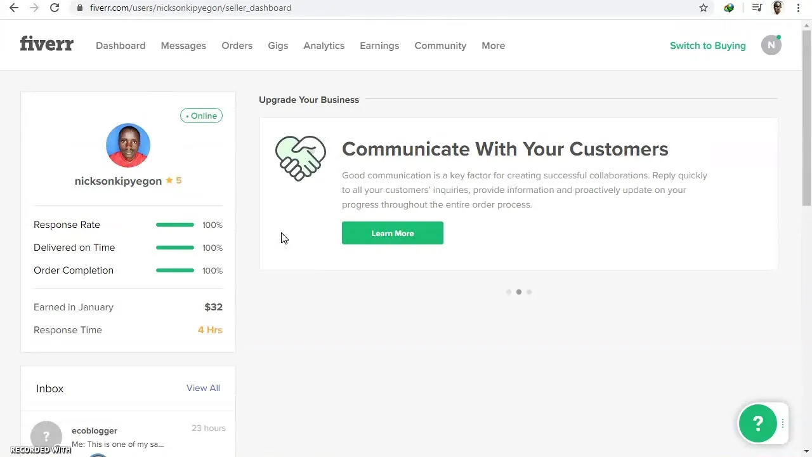812x457 pixels.
Task: Select first carousel dot
Action: pos(509,292)
